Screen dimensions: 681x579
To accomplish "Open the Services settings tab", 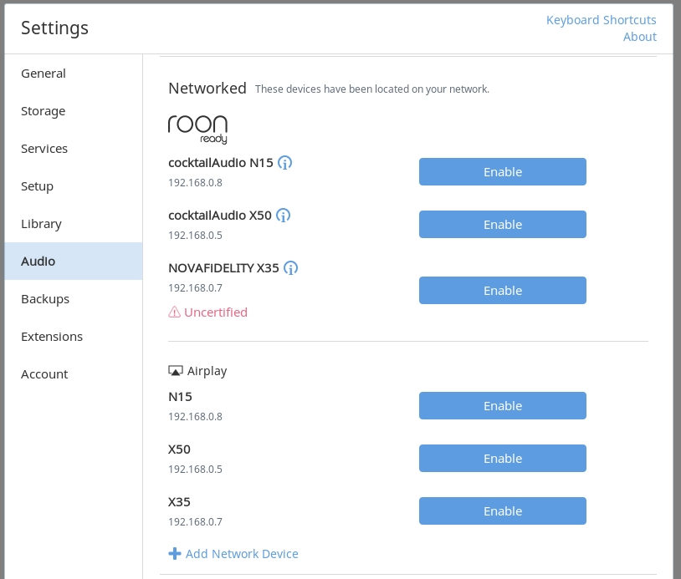I will [74, 149].
